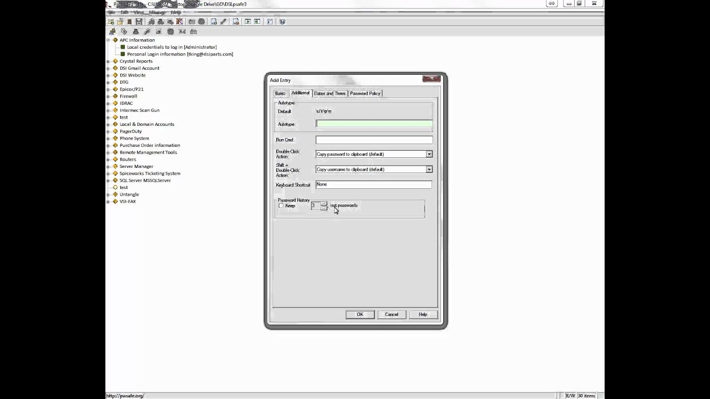Click the Firewall group diamond icon
This screenshot has height=399, width=710.
[115, 96]
